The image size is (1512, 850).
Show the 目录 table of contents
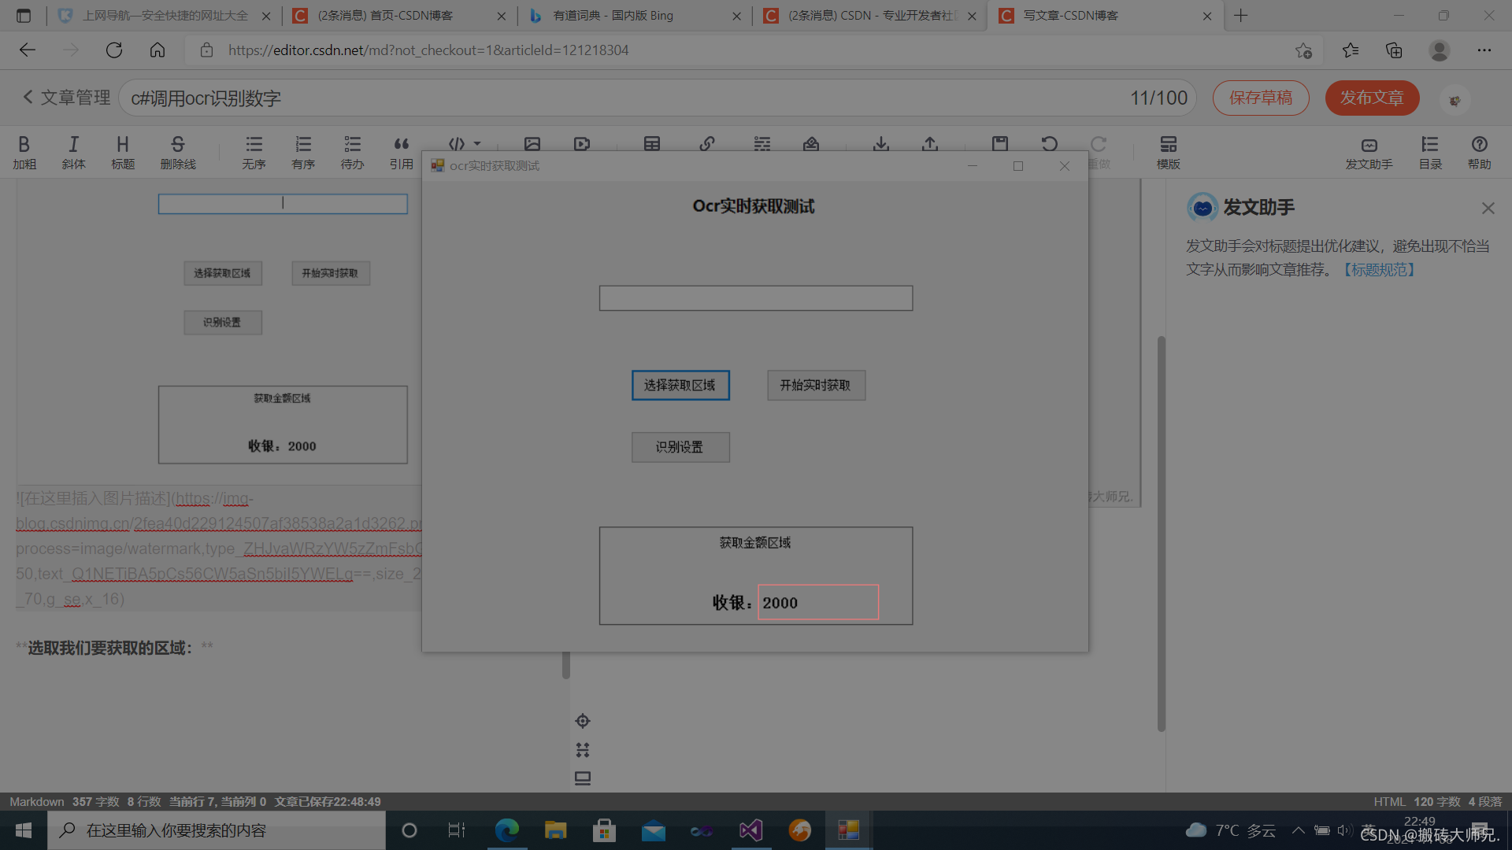tap(1430, 152)
